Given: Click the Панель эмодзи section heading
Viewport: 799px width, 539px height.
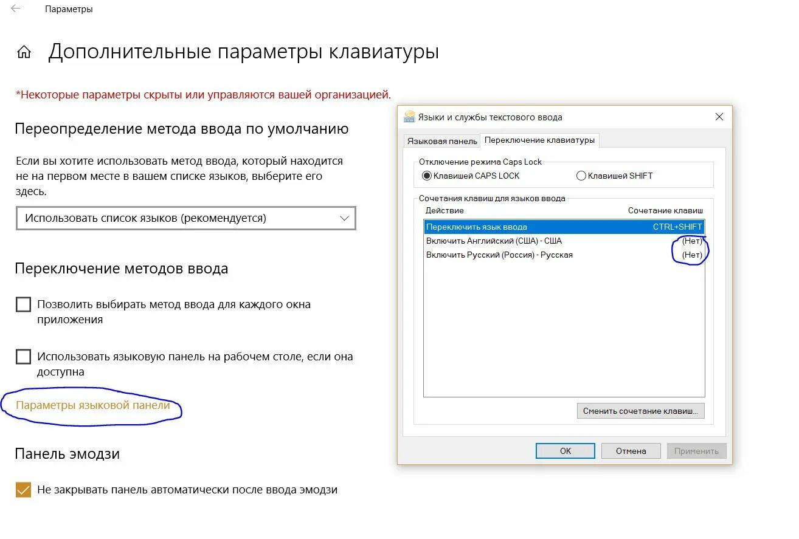Looking at the screenshot, I should point(67,454).
